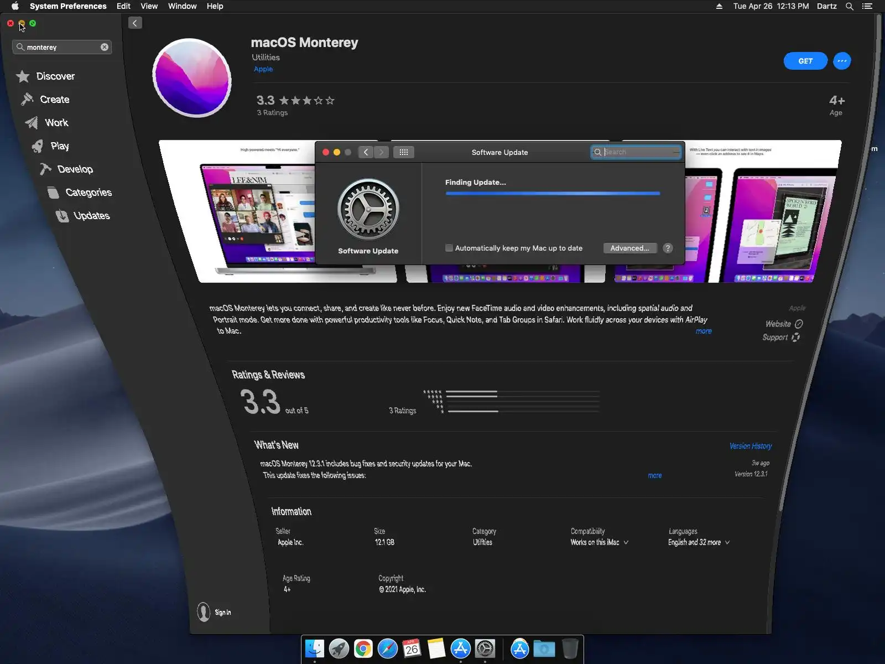Open the System Preferences menu
The image size is (885, 664).
tap(68, 6)
